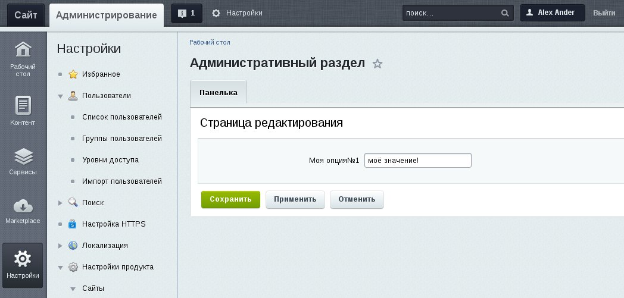Collapse the Настройки продукта section arrow
The width and height of the screenshot is (624, 298).
coord(61,268)
